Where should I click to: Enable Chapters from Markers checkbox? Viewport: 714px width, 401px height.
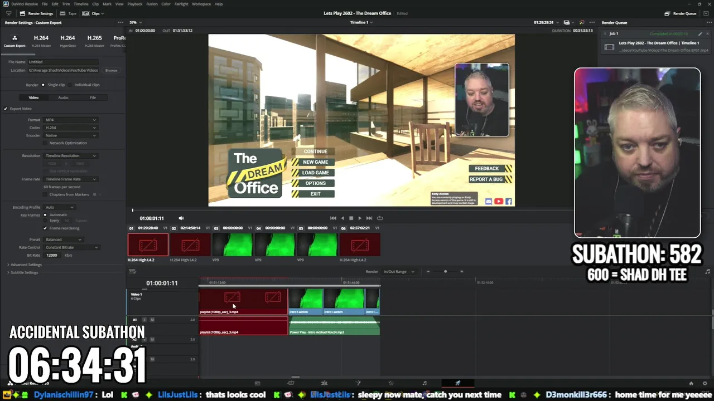(x=46, y=194)
